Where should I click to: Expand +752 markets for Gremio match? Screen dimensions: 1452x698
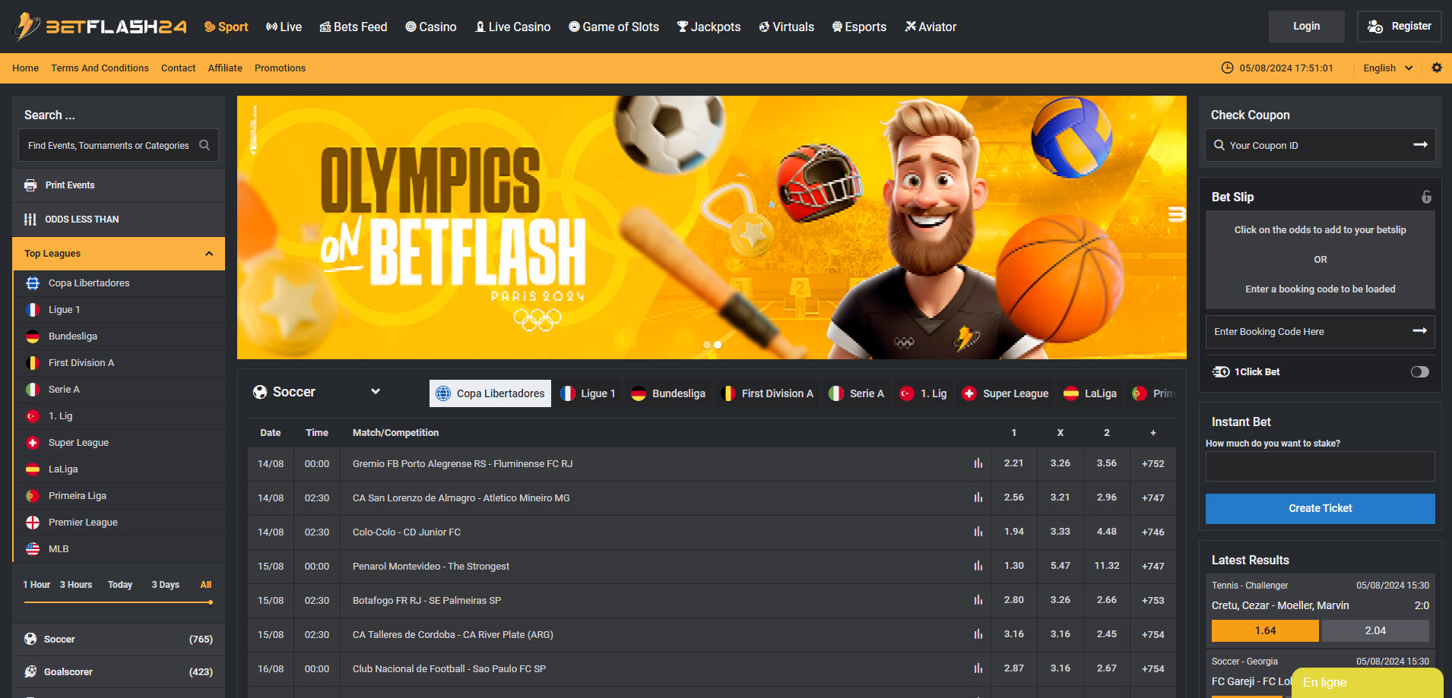click(1152, 463)
